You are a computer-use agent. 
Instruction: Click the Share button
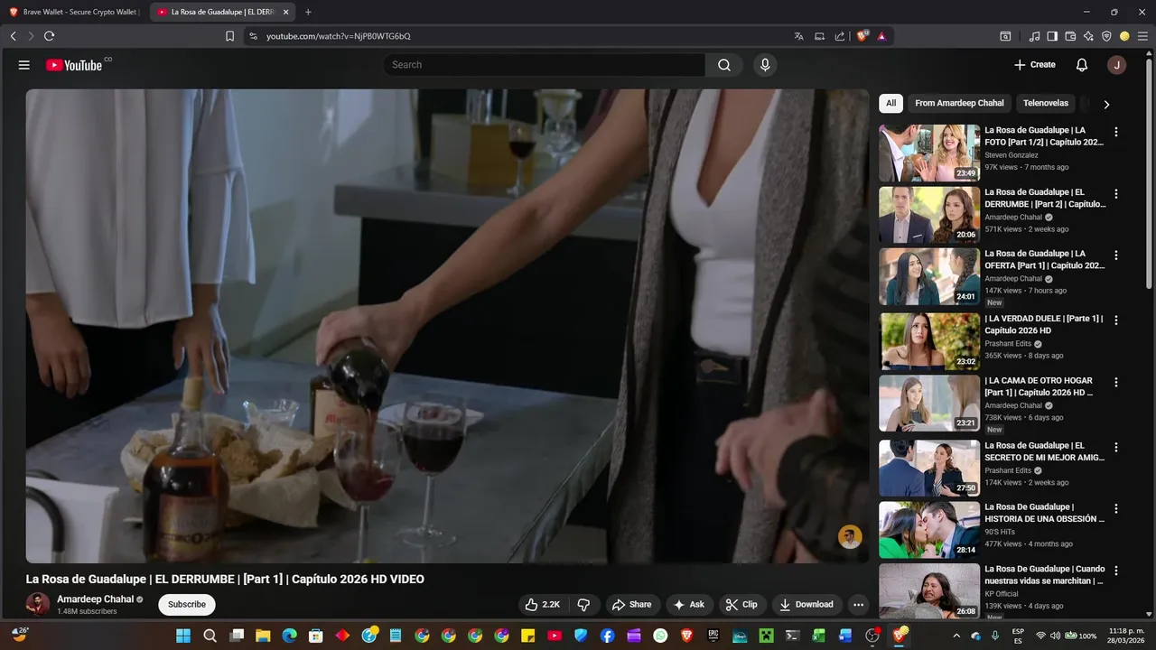pos(630,605)
